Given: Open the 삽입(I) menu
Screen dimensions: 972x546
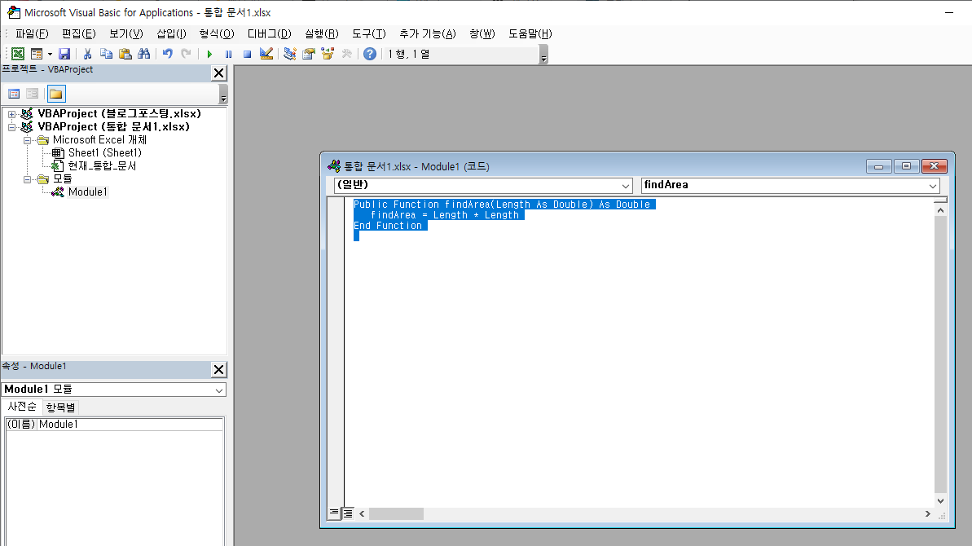Looking at the screenshot, I should [171, 34].
